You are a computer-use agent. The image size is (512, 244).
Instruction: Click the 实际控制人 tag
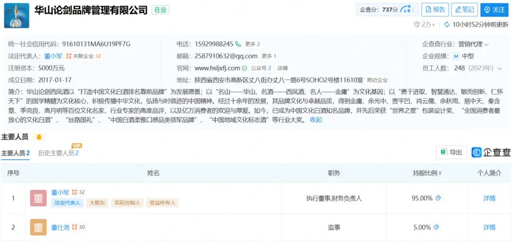127,203
